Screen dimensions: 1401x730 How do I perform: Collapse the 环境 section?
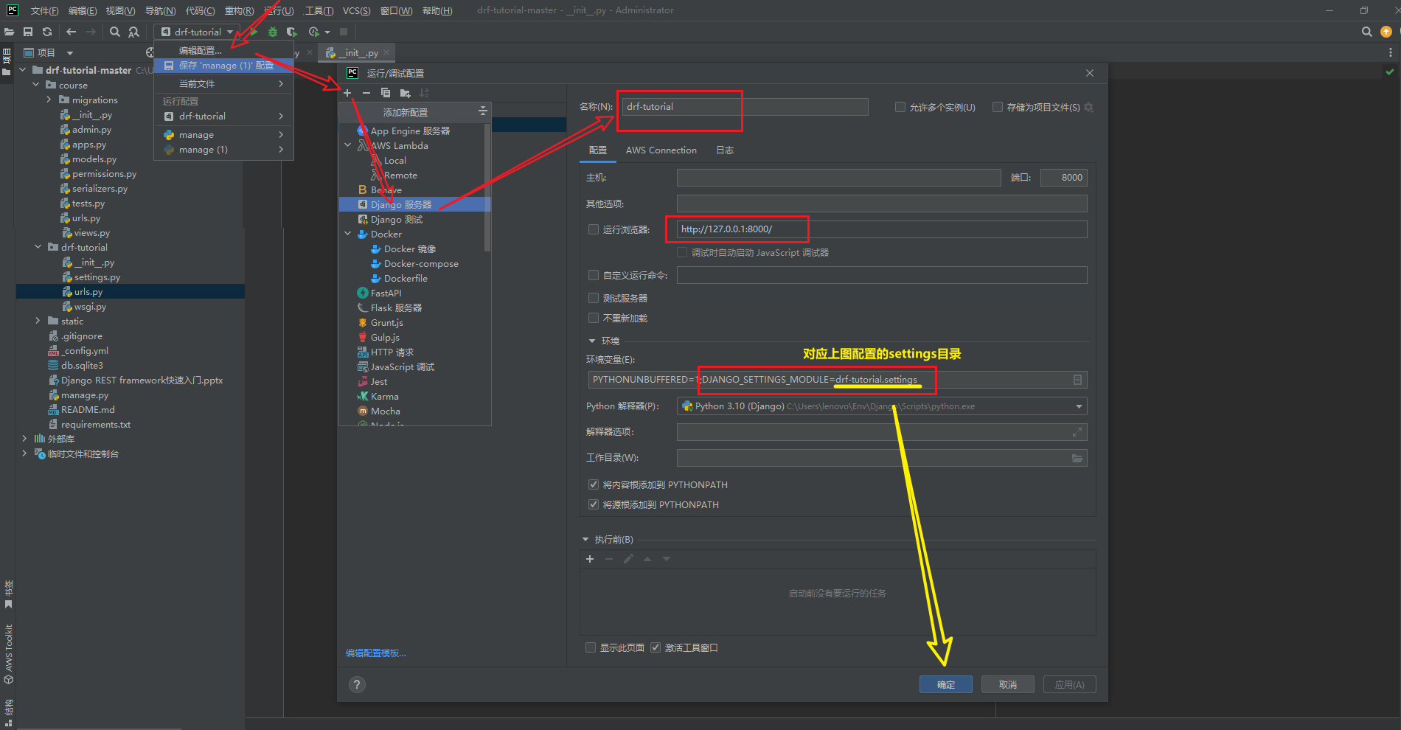591,341
